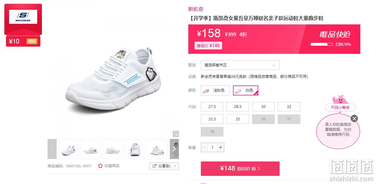Click the magnifier zoom icon on product image

pyautogui.click(x=176, y=134)
